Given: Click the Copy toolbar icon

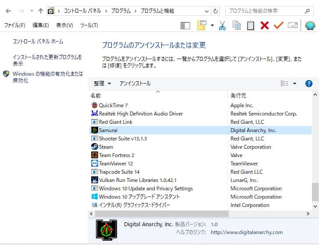Looking at the screenshot, I should click(237, 26).
